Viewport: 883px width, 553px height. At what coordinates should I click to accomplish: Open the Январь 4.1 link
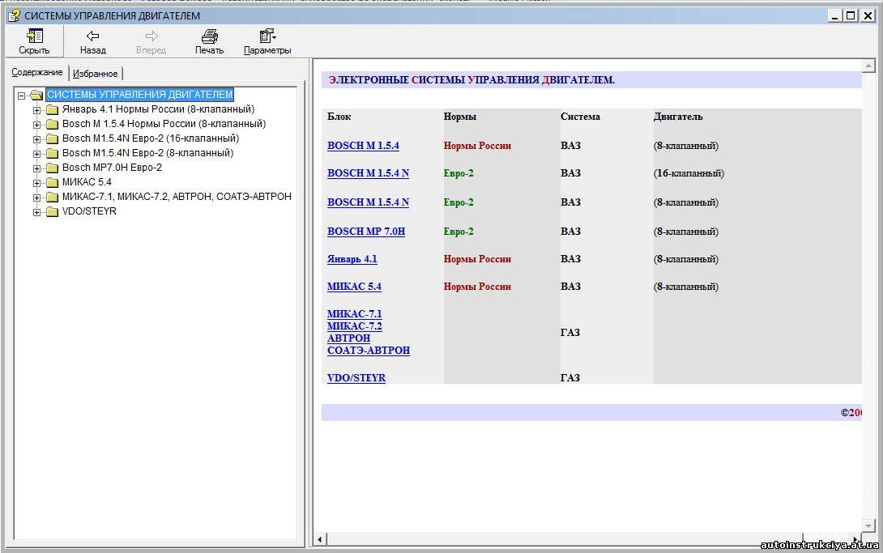click(352, 259)
